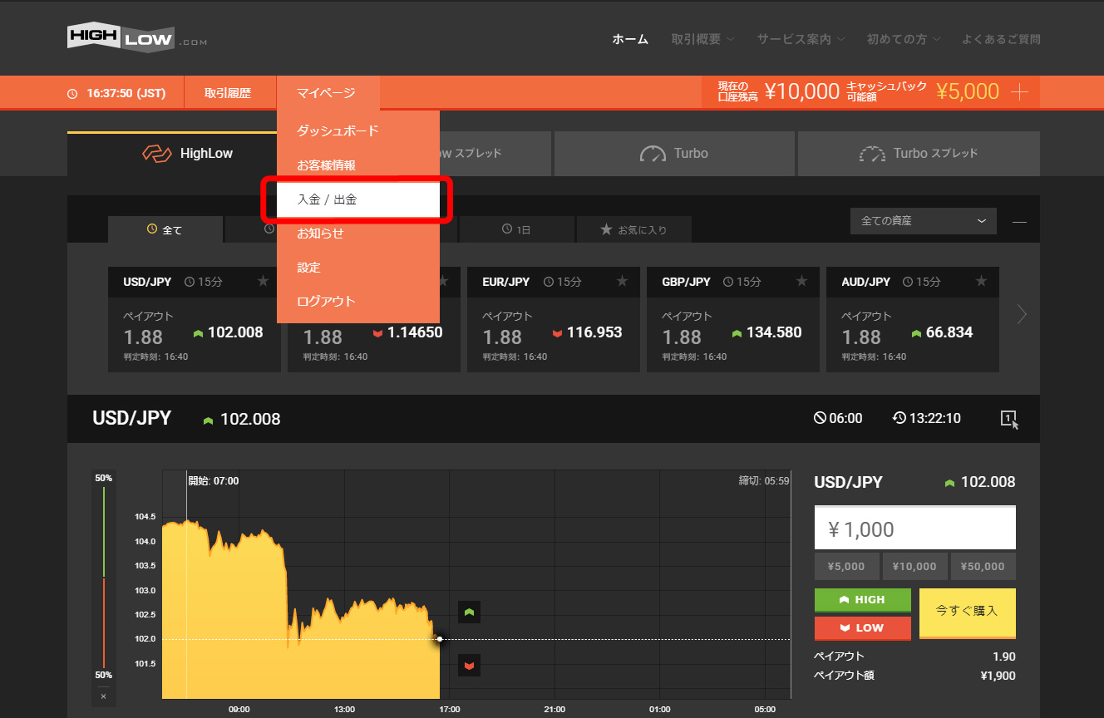Favorite the GBP/JPY card star
The height and width of the screenshot is (718, 1104).
(802, 282)
